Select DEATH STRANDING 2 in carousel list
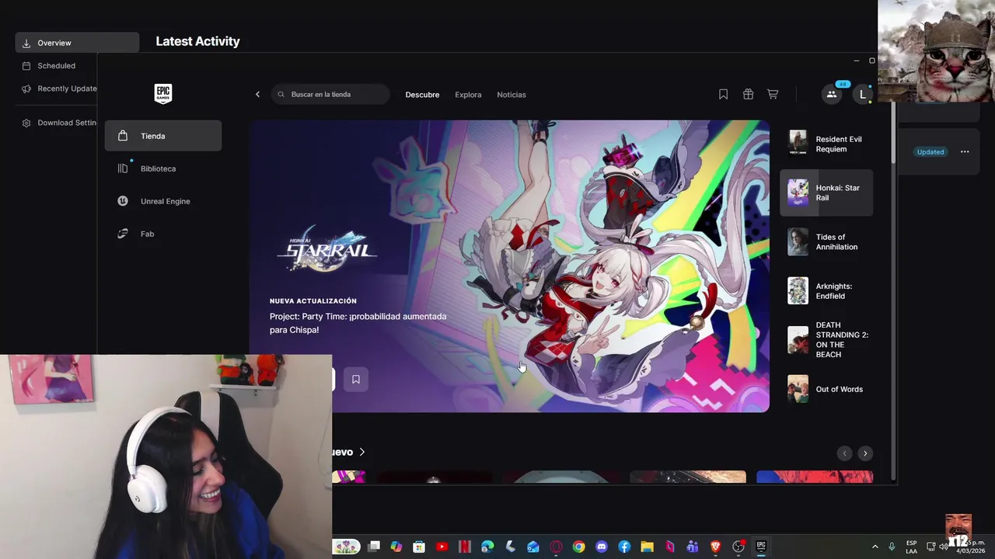Image resolution: width=995 pixels, height=559 pixels. pyautogui.click(x=826, y=340)
